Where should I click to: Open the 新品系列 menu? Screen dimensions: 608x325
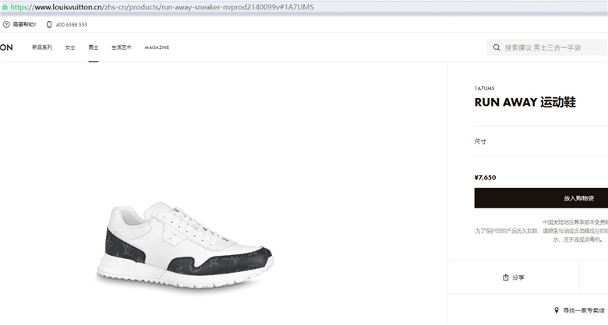[x=42, y=47]
